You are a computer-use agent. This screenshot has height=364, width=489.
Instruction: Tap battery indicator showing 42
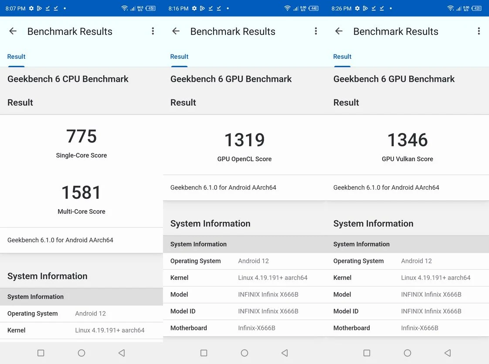pos(476,8)
